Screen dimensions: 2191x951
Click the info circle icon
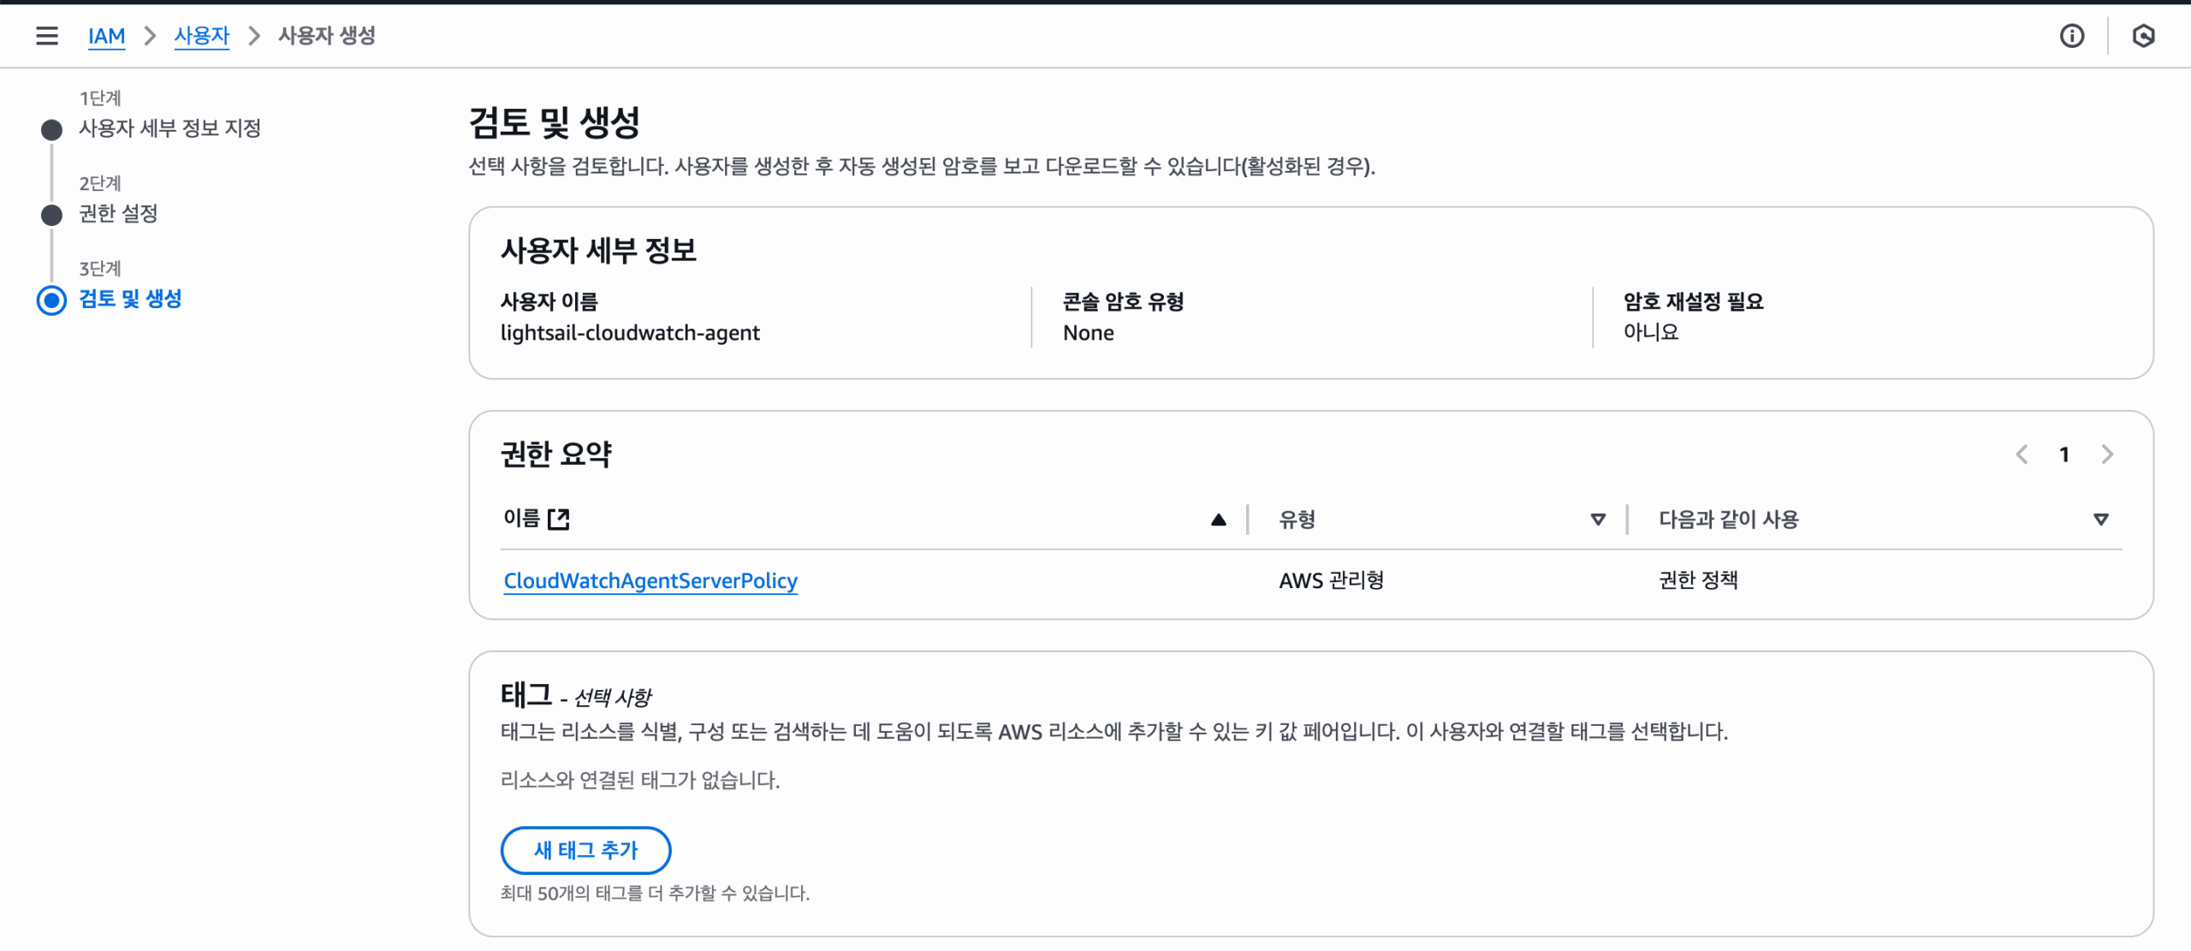(2071, 36)
